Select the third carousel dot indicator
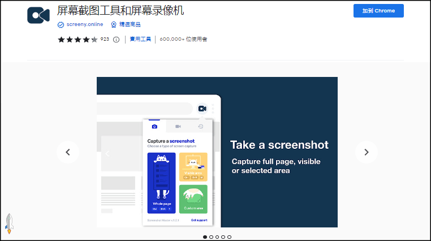The height and width of the screenshot is (241, 431). click(x=217, y=237)
